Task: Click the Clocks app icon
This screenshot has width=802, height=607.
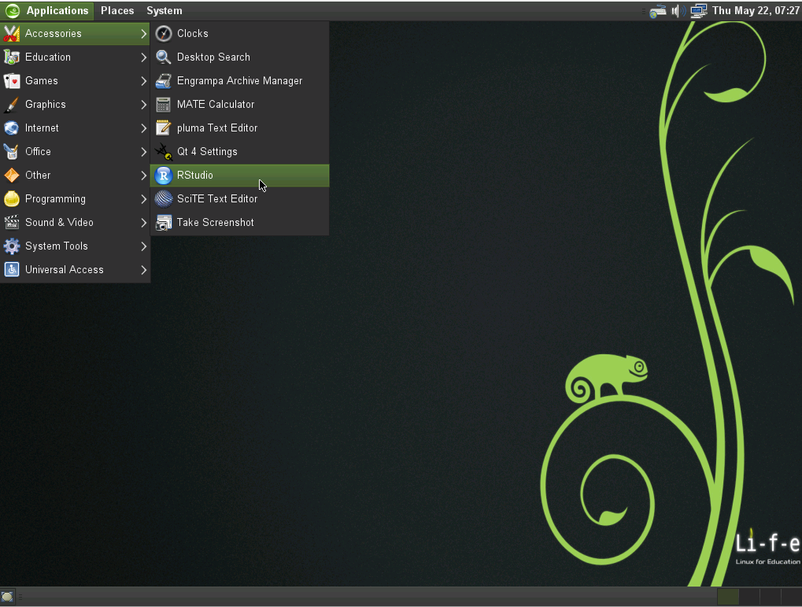Action: click(x=164, y=34)
